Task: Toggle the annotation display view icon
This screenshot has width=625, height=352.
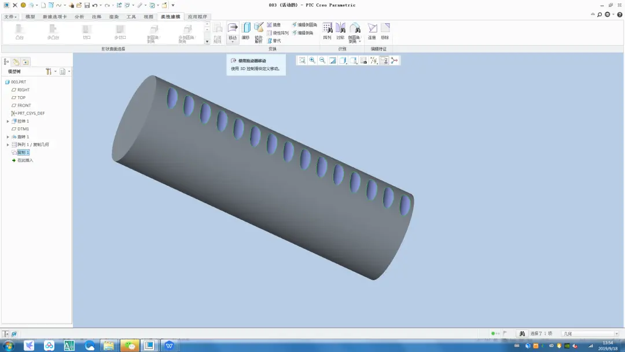Action: [384, 60]
